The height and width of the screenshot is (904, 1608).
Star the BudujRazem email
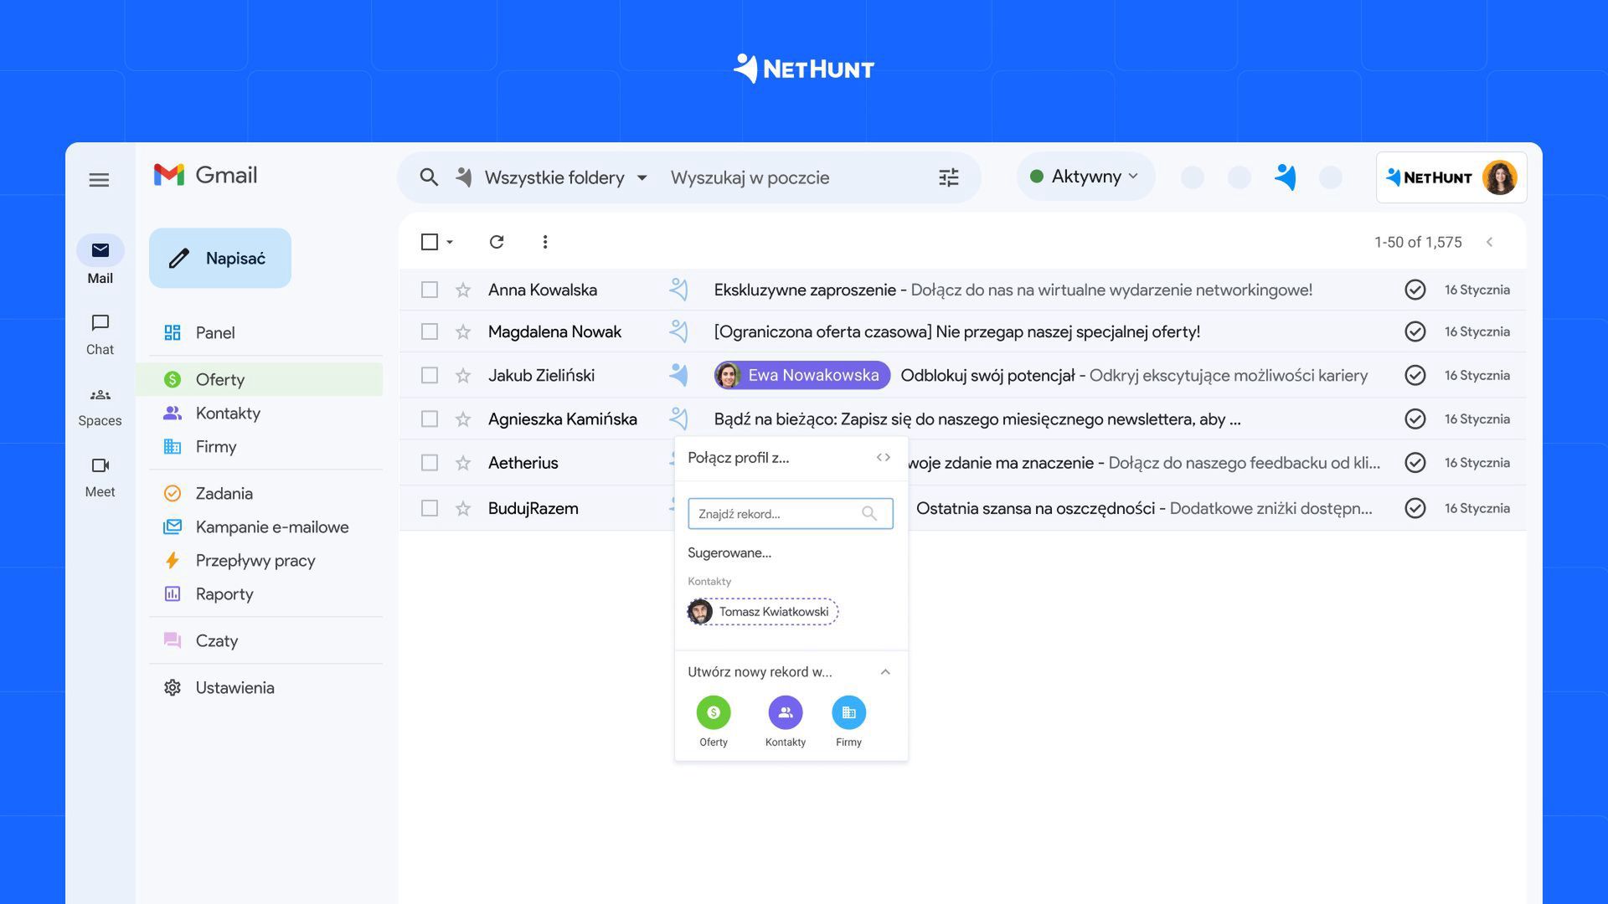(462, 509)
